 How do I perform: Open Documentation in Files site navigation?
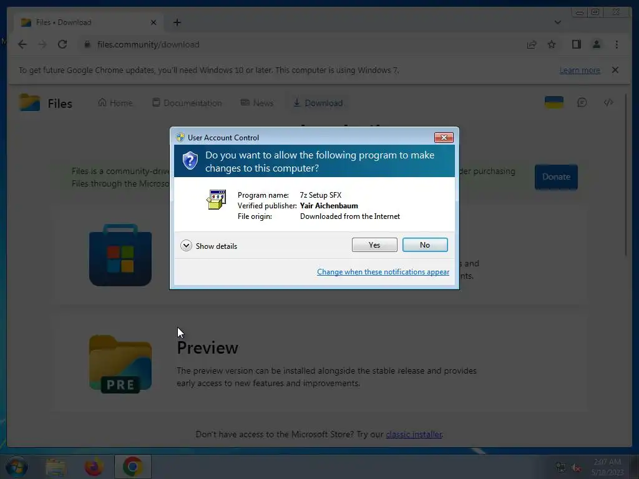[187, 103]
